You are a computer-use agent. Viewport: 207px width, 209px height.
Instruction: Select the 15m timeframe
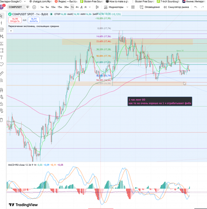(60, 7)
